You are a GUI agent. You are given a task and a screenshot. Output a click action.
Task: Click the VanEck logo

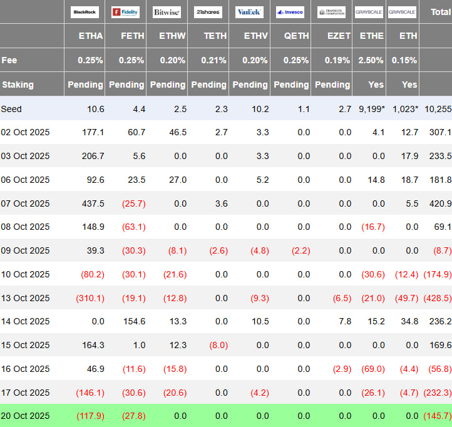tap(249, 12)
